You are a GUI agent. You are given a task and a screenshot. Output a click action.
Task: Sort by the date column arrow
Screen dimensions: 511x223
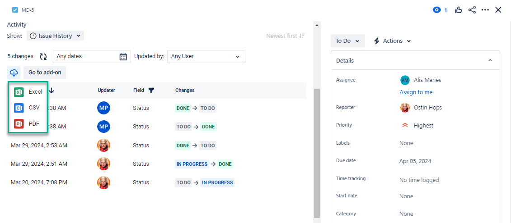(52, 91)
